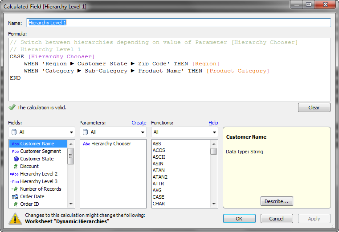Click the Apply button
This screenshot has width=339, height=232.
tap(314, 219)
